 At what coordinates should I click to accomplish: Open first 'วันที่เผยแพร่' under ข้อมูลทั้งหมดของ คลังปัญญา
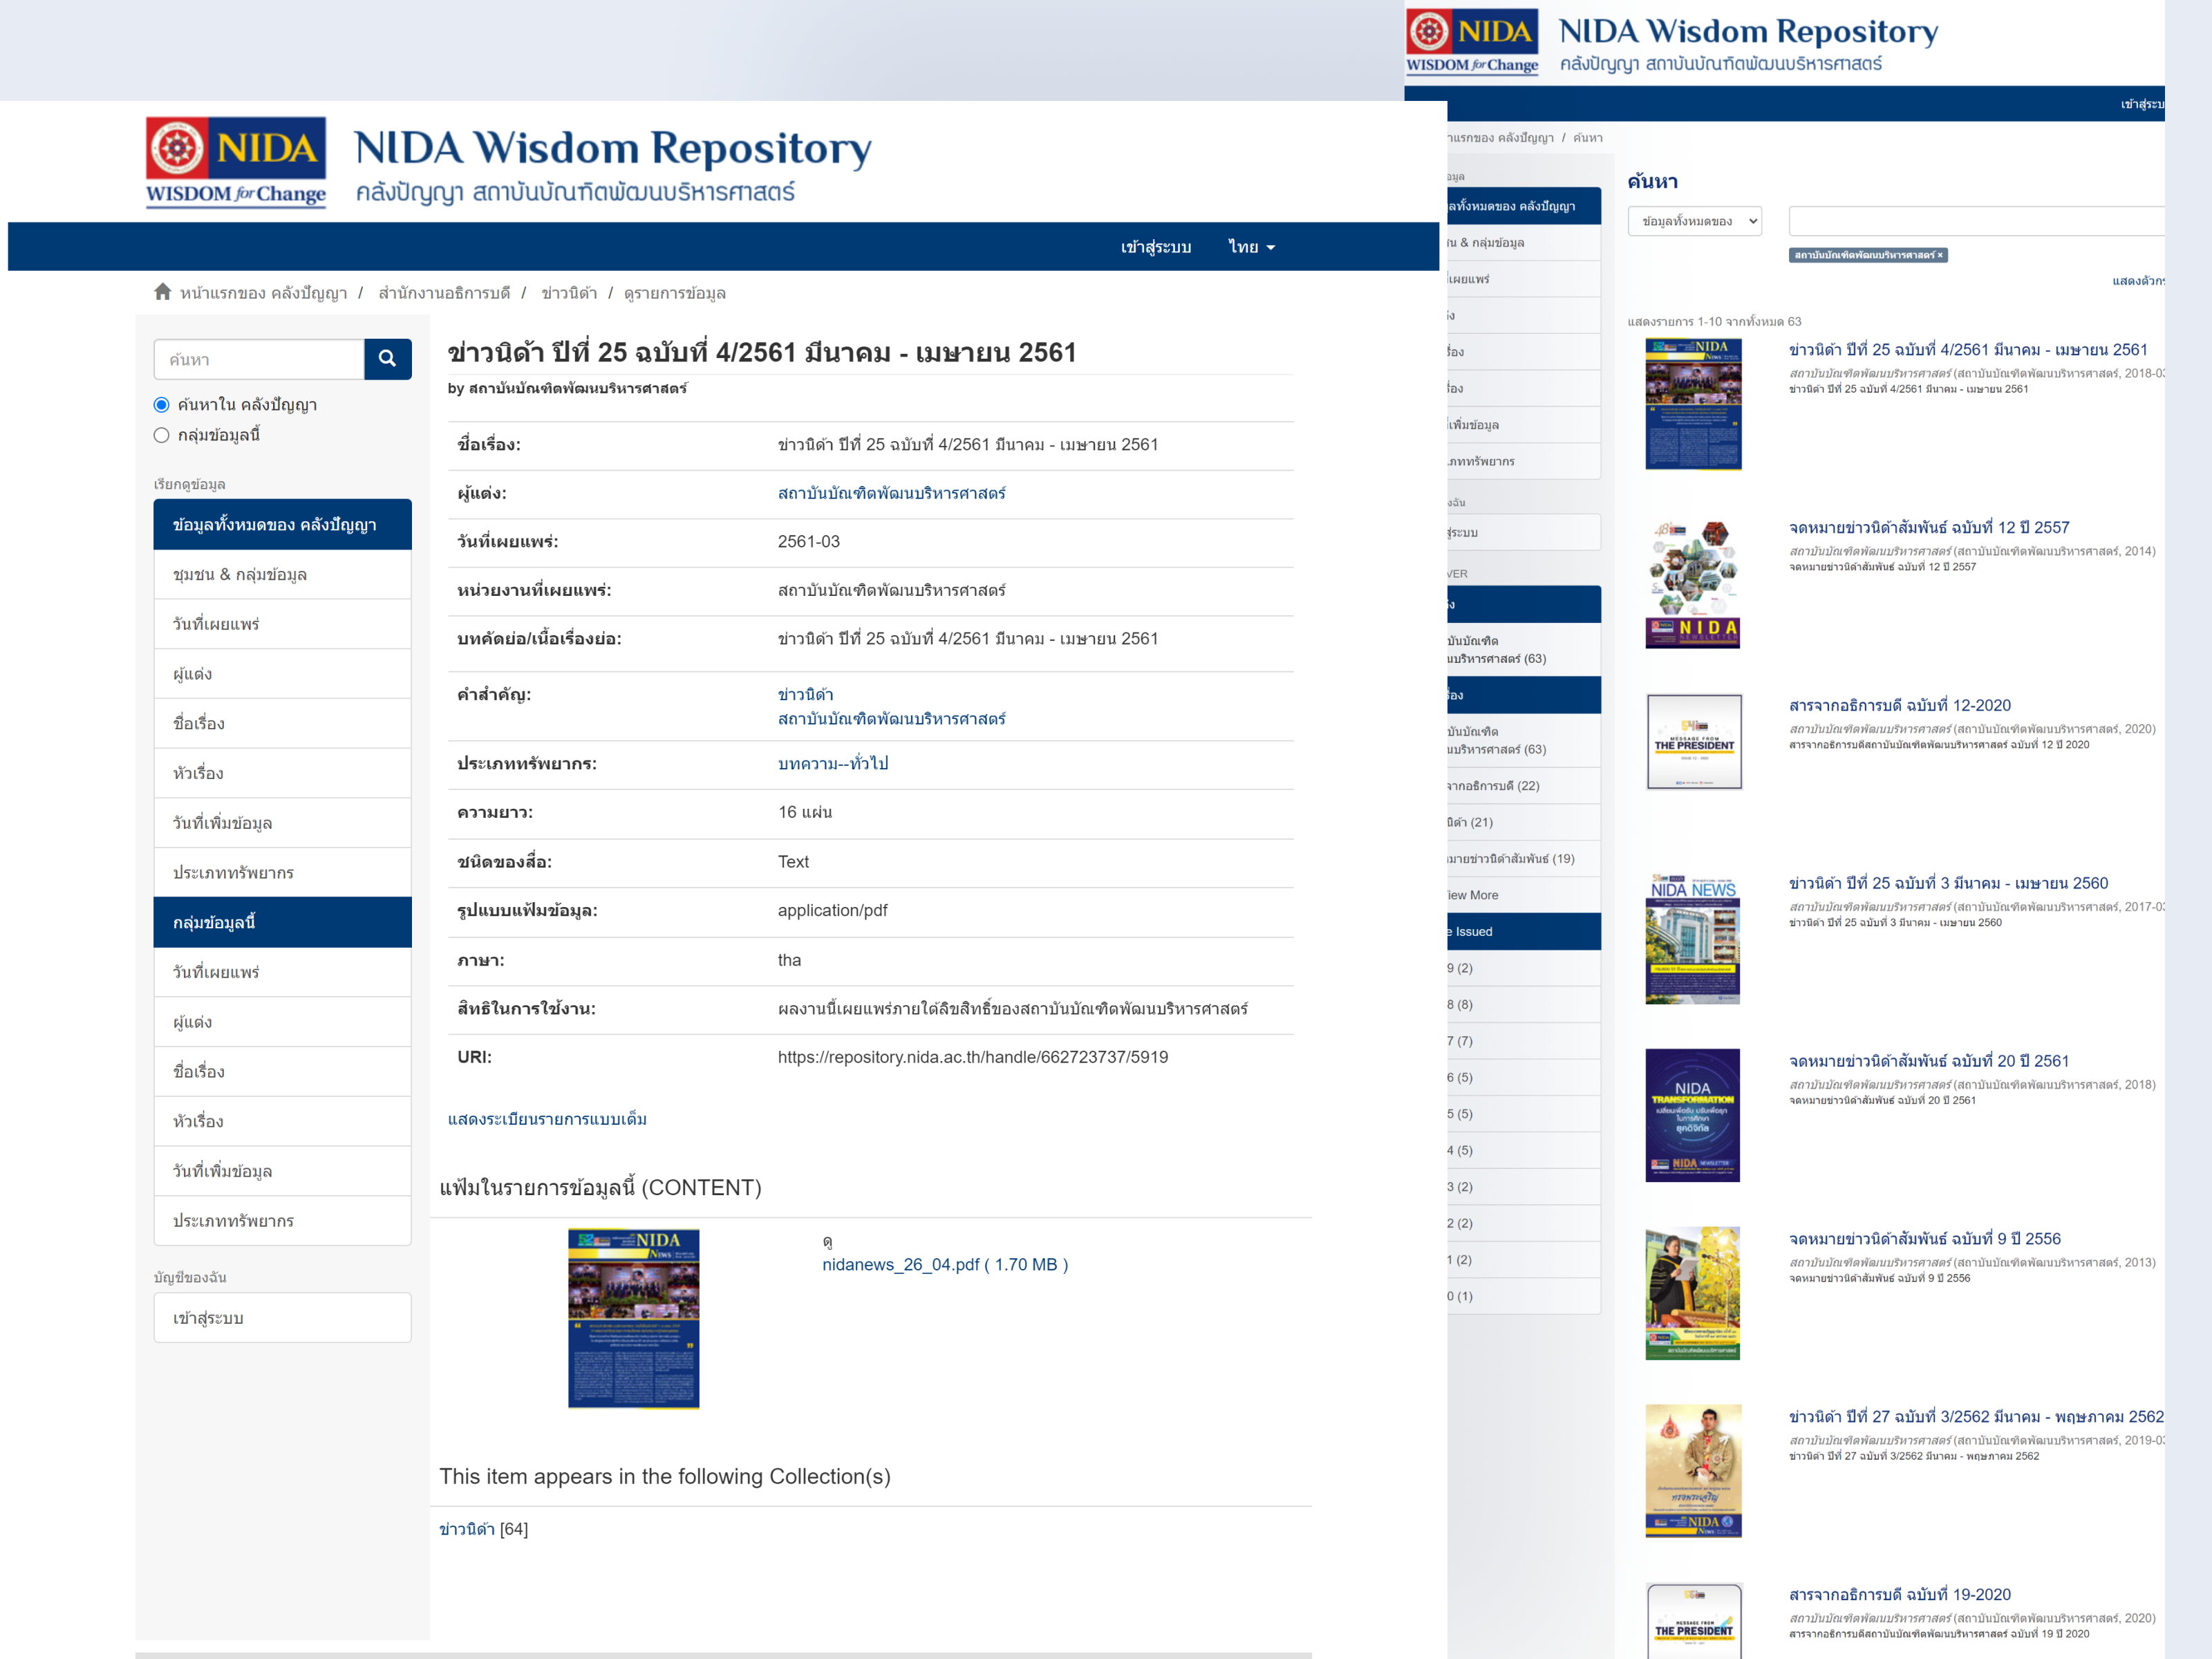[x=282, y=624]
